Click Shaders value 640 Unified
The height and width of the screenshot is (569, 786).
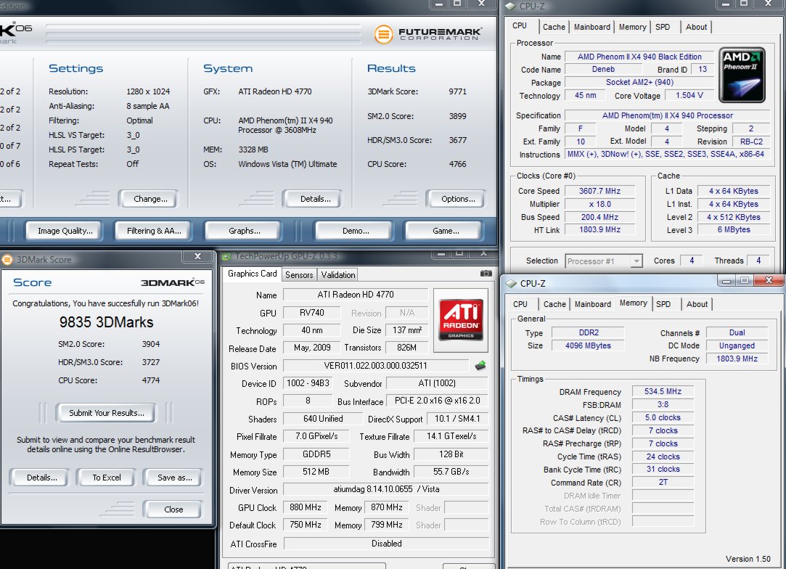click(x=323, y=419)
